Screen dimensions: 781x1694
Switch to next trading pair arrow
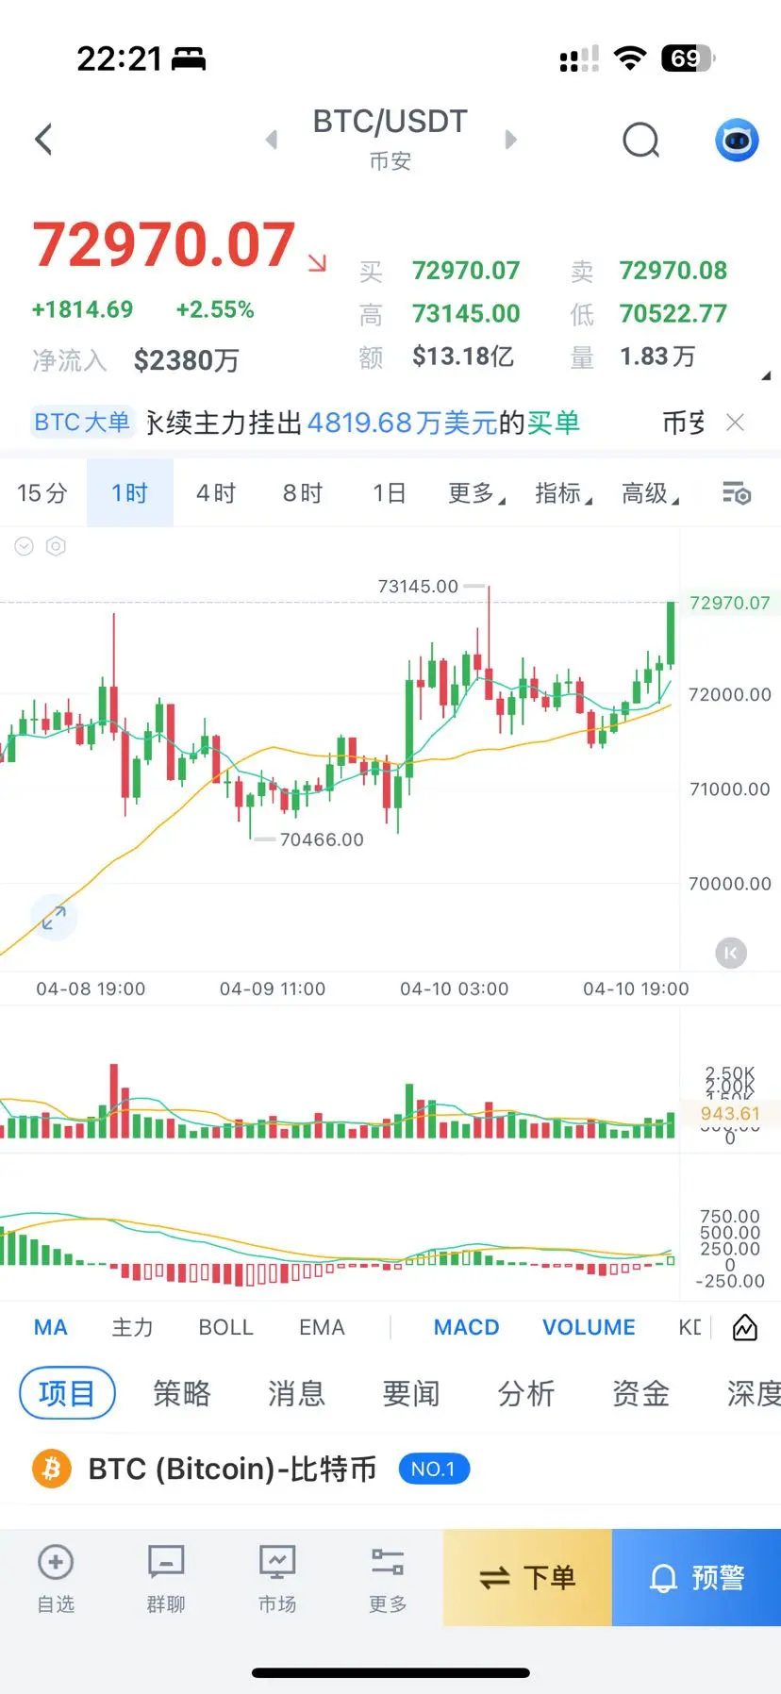(x=510, y=140)
